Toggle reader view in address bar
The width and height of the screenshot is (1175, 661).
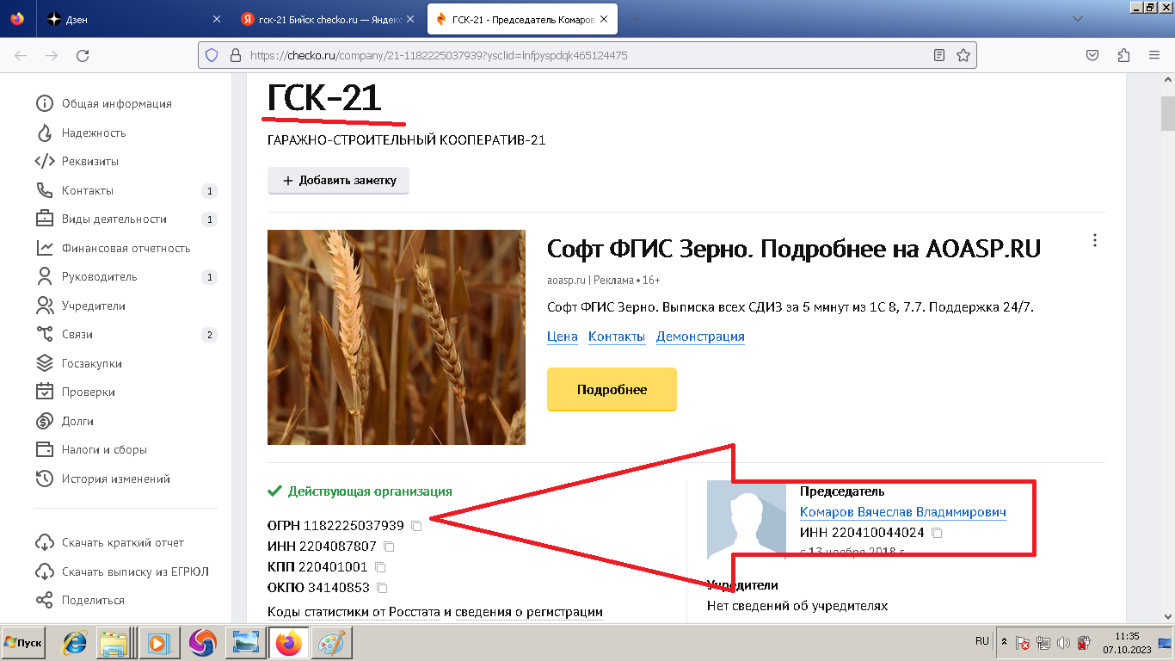pyautogui.click(x=939, y=55)
